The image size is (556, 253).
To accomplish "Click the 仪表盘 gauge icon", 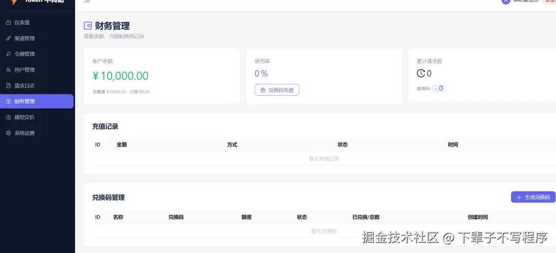I will pyautogui.click(x=9, y=23).
